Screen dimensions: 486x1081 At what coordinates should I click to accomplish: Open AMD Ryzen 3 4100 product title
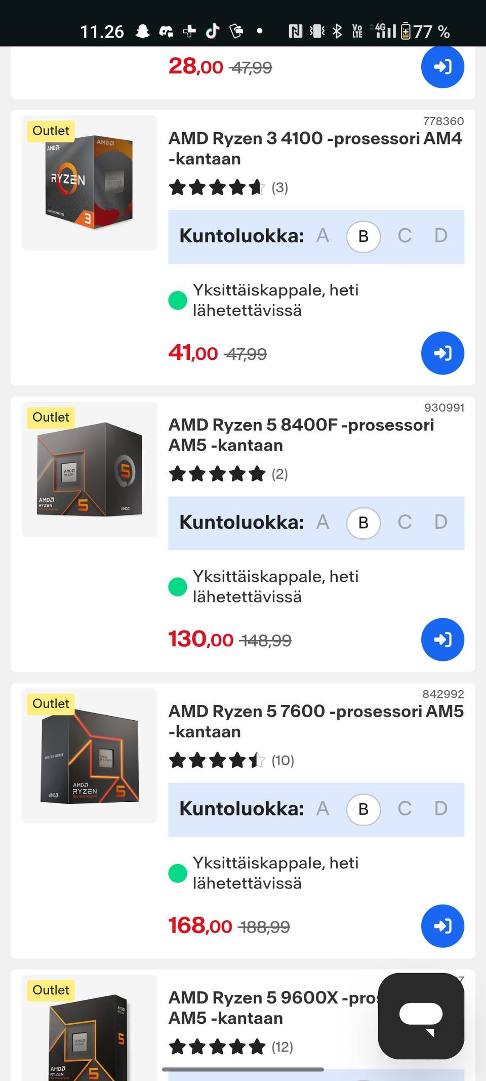(x=315, y=148)
